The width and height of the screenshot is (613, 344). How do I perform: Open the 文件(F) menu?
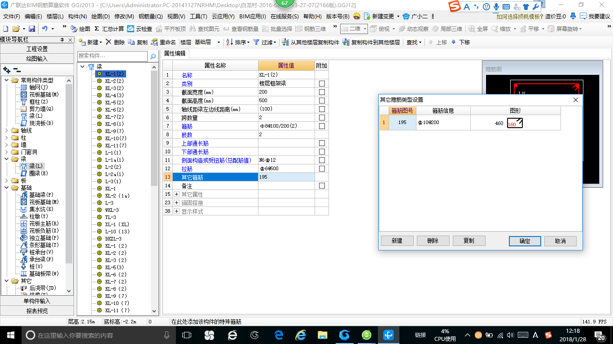click(11, 16)
